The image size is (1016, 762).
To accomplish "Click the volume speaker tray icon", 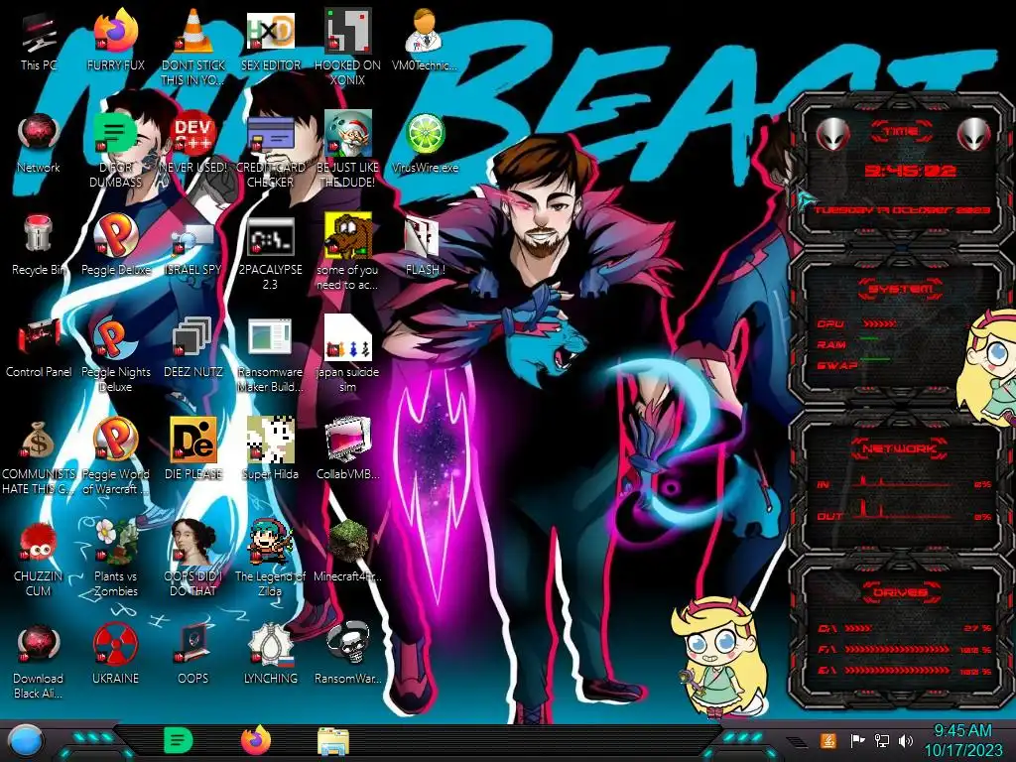I will pos(905,740).
